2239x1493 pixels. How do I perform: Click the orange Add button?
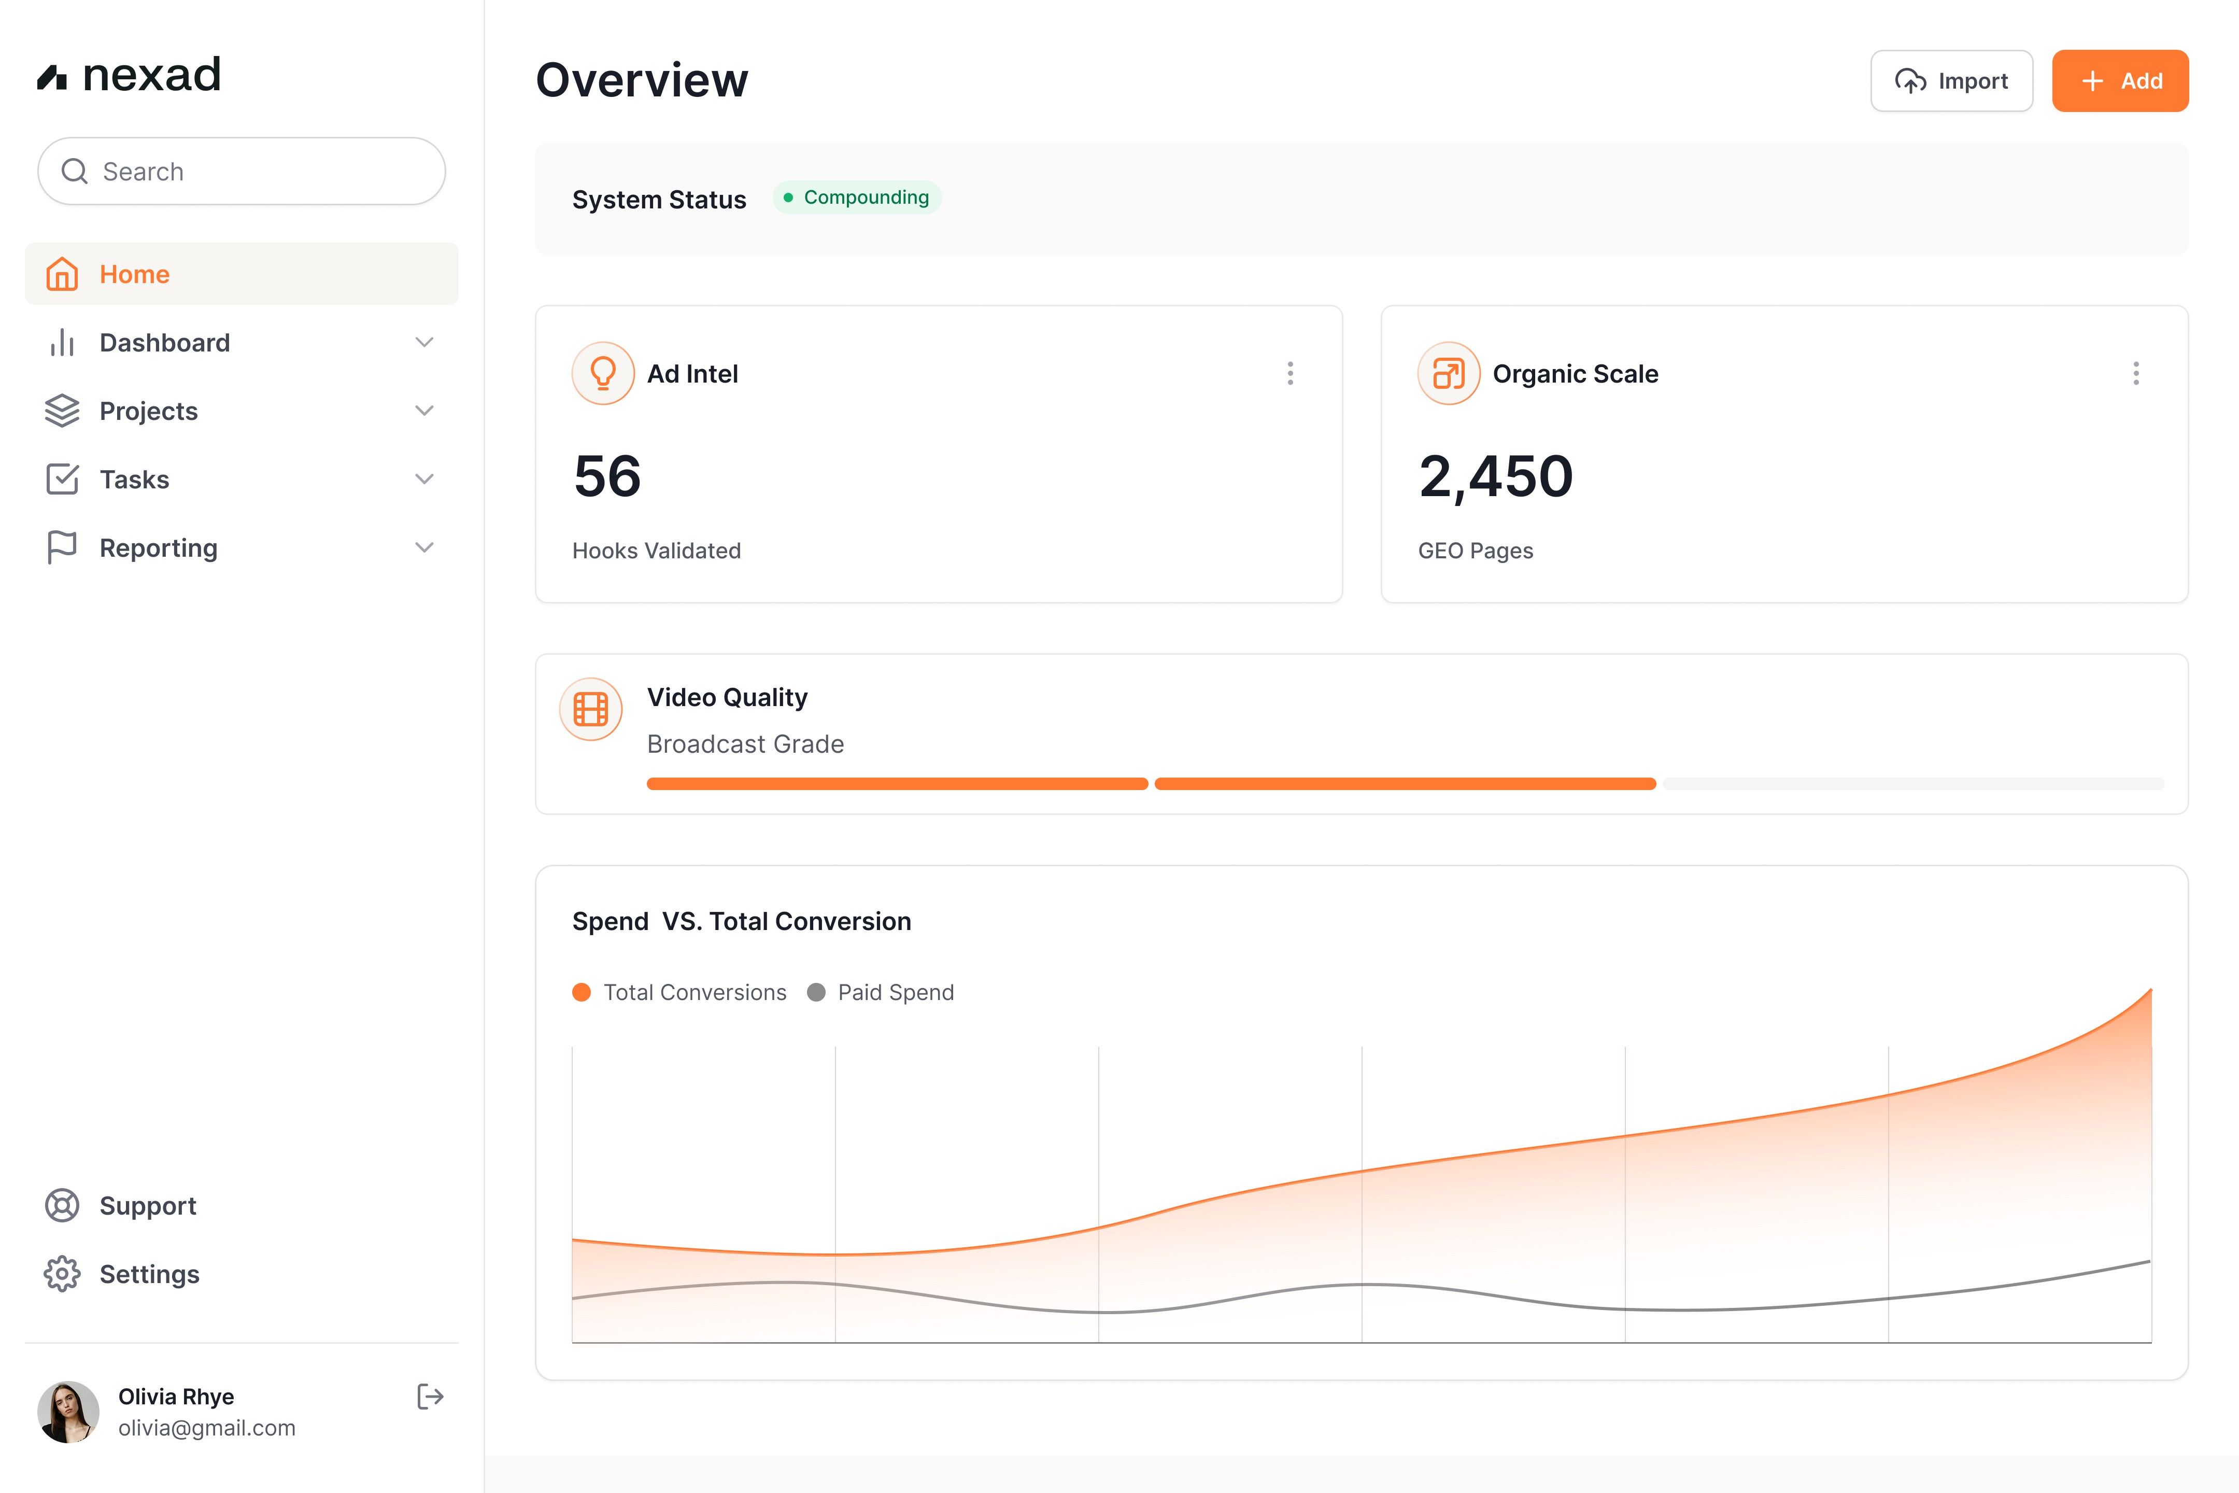(2119, 81)
